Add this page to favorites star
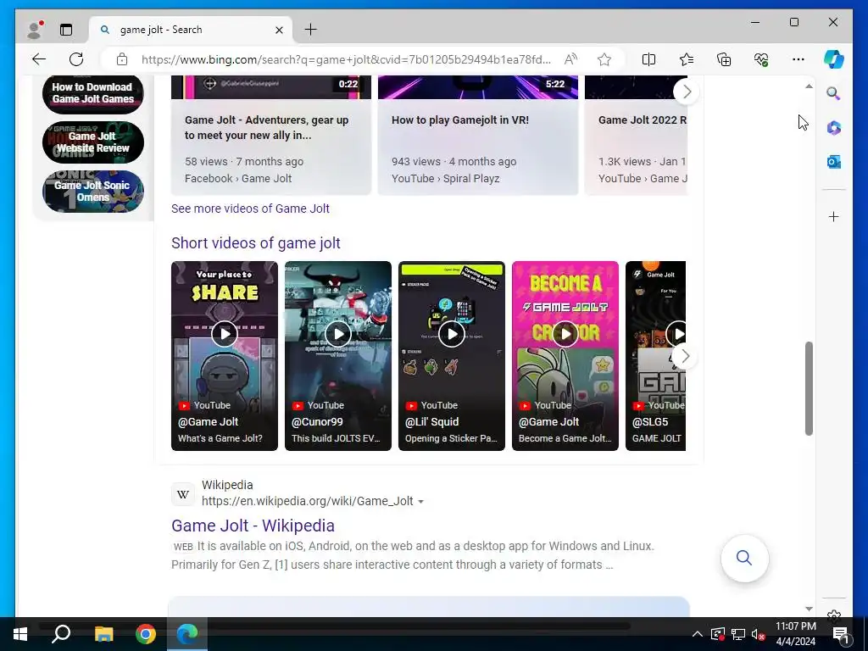This screenshot has width=868, height=651. point(604,59)
